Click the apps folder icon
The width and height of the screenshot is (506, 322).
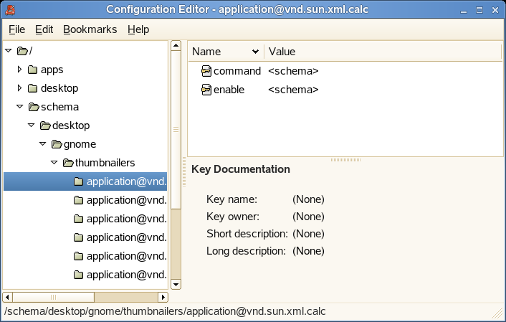tap(32, 70)
